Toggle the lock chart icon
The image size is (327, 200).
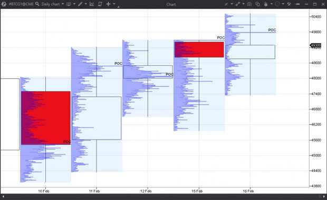click(x=266, y=4)
